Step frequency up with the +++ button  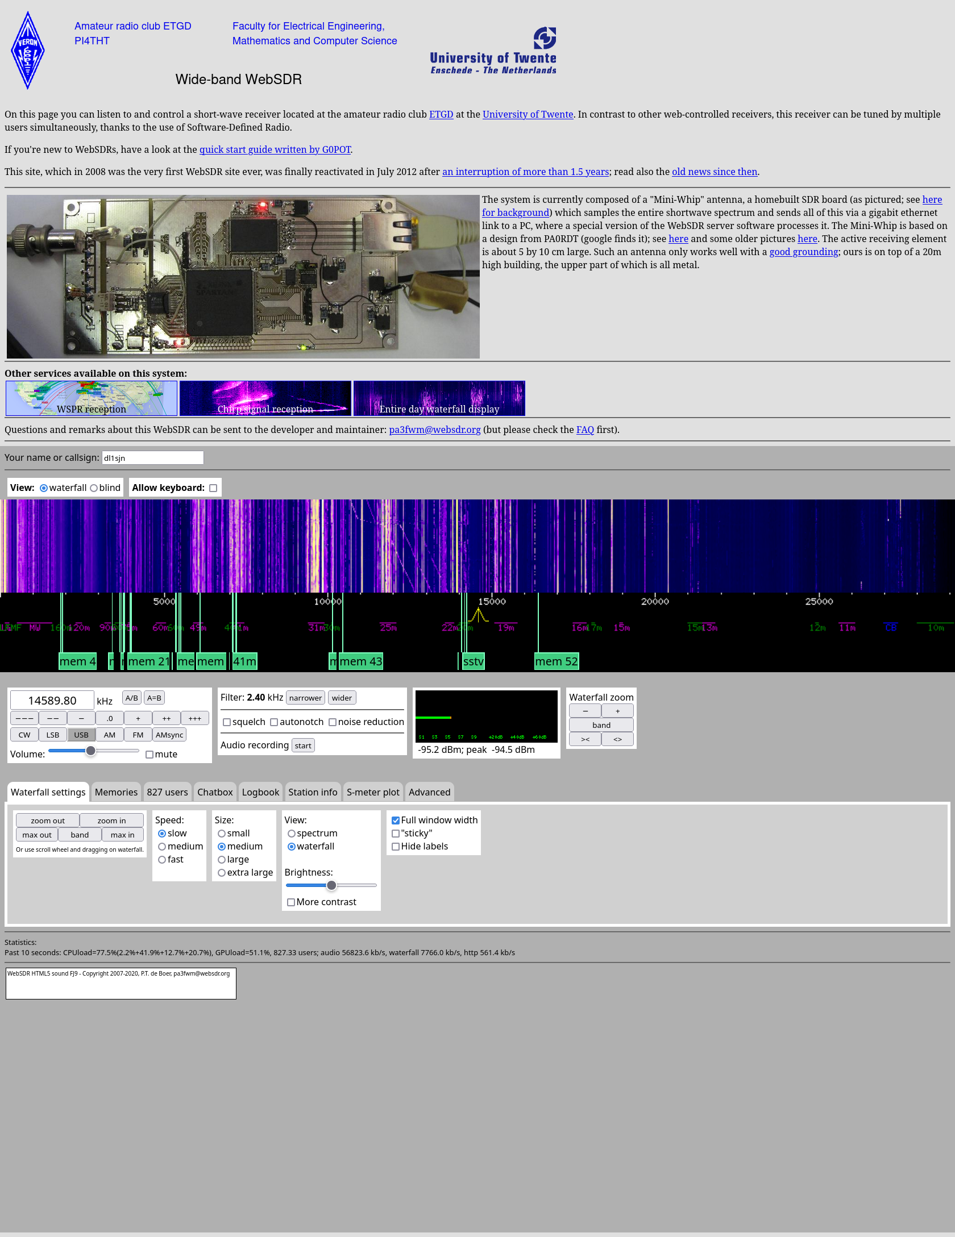click(x=195, y=718)
